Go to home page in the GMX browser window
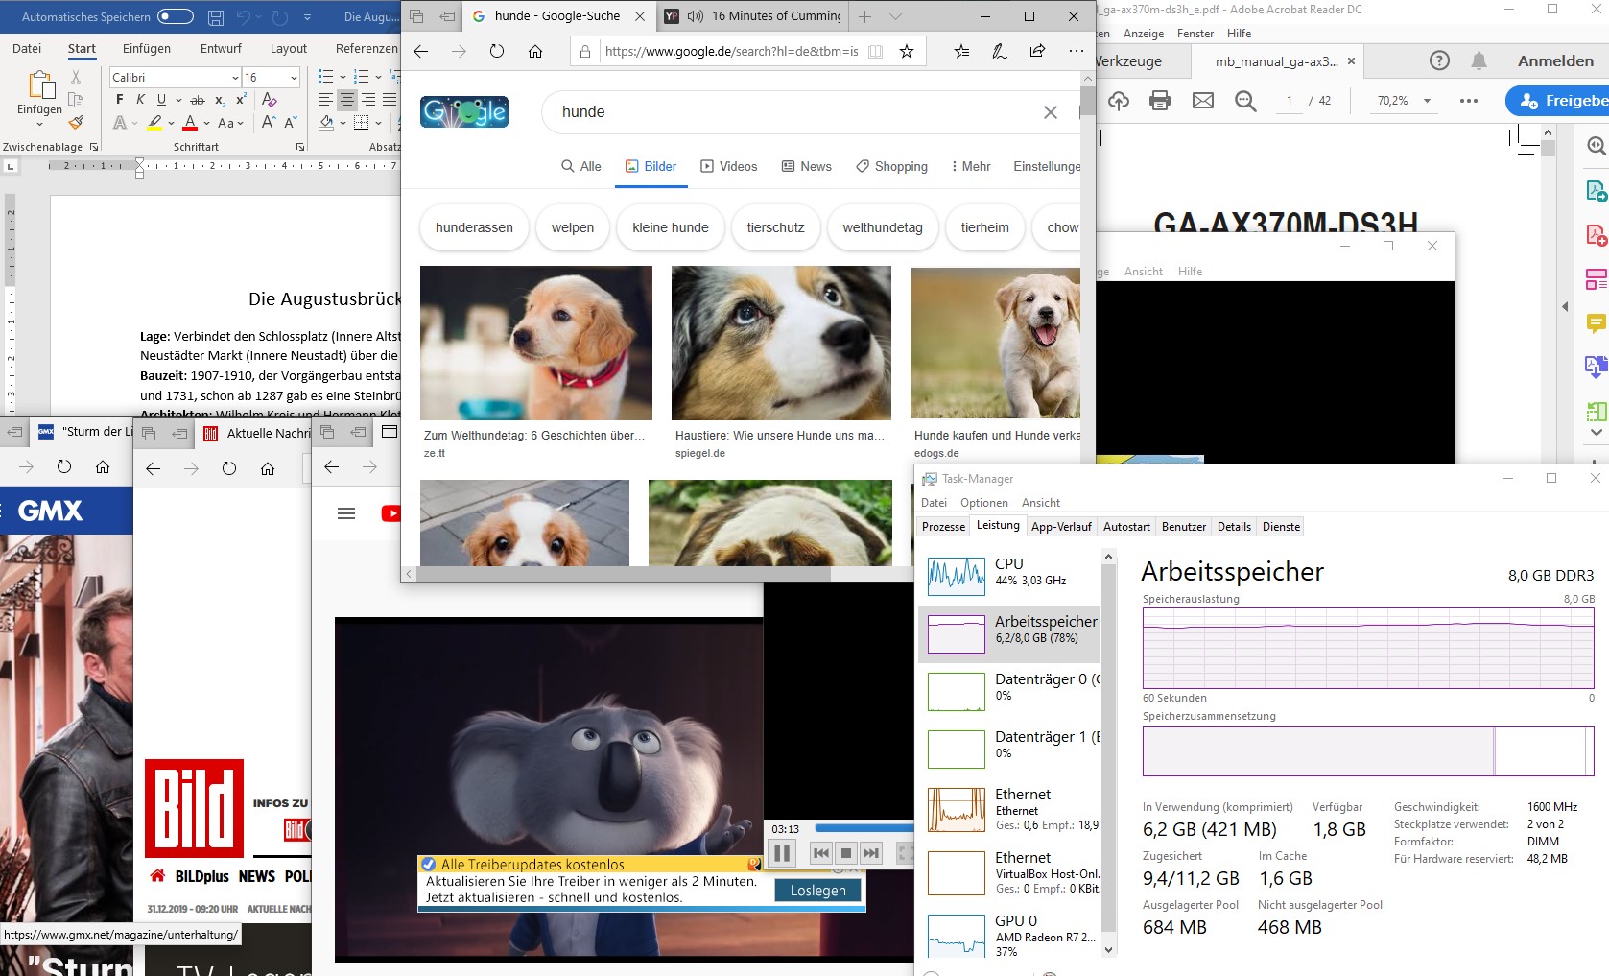 coord(103,467)
